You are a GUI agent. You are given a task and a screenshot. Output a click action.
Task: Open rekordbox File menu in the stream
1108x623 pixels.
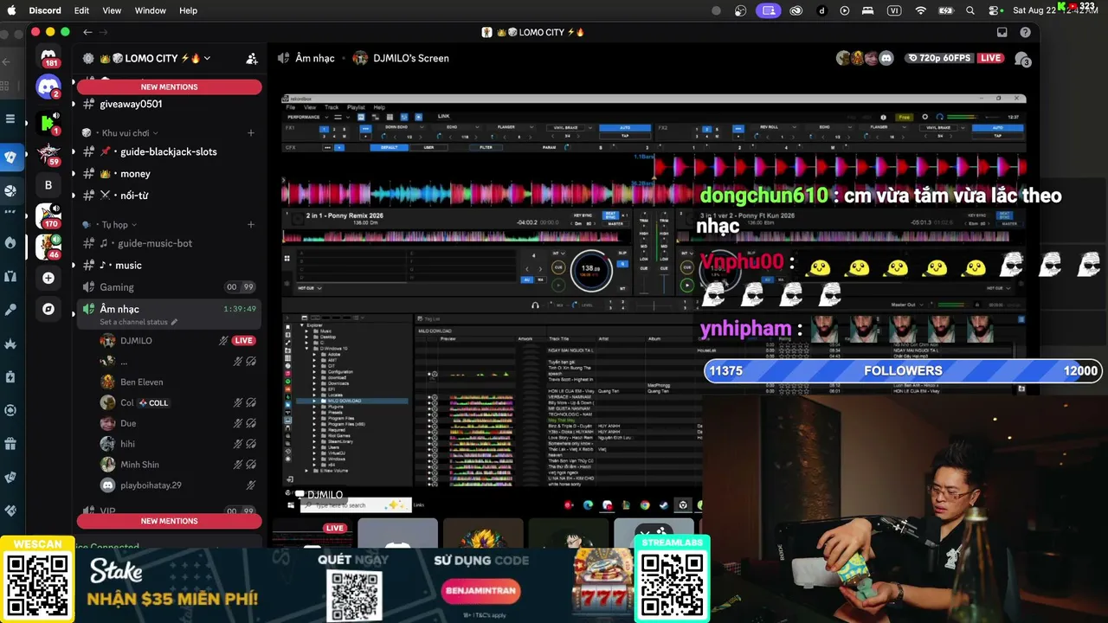click(291, 107)
